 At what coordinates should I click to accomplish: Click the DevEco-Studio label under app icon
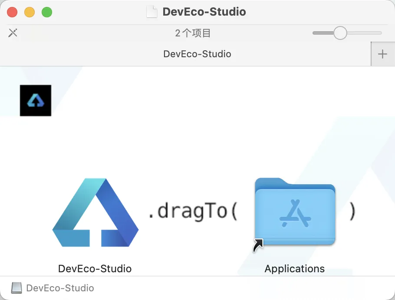95,268
